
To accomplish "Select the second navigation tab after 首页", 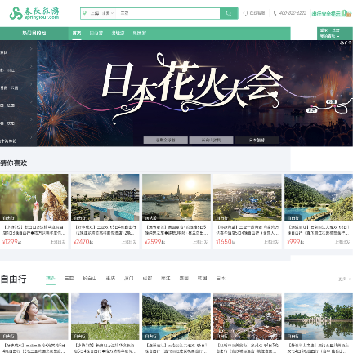I will point(96,34).
